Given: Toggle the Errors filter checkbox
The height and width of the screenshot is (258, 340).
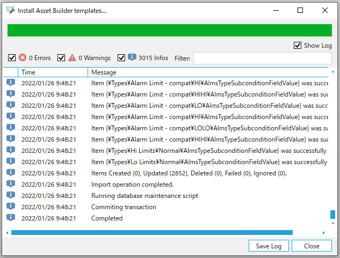Looking at the screenshot, I should click(x=12, y=58).
